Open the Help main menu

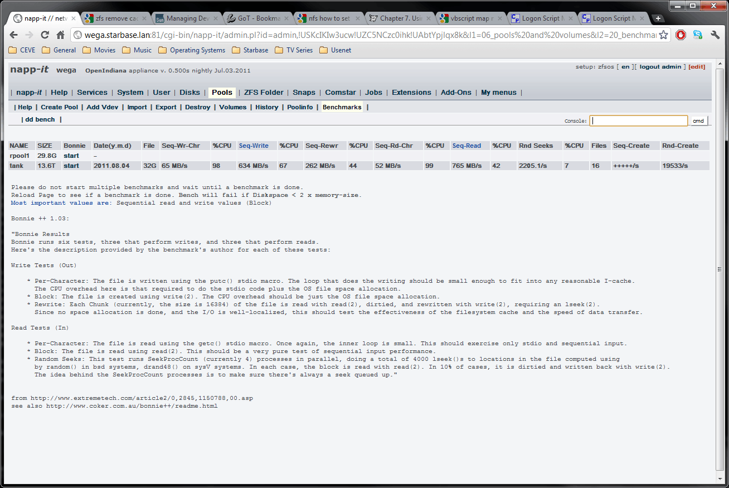tap(59, 93)
